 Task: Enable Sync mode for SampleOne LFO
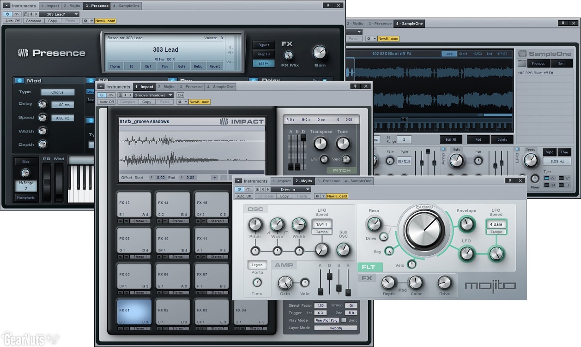[550, 152]
